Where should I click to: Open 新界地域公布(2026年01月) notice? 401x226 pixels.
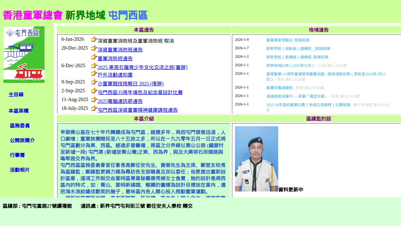(290, 66)
